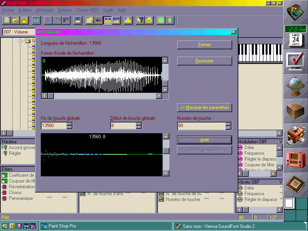Click the blue loop keyboard toolbar icon
This screenshot has width=308, height=231.
point(78,20)
